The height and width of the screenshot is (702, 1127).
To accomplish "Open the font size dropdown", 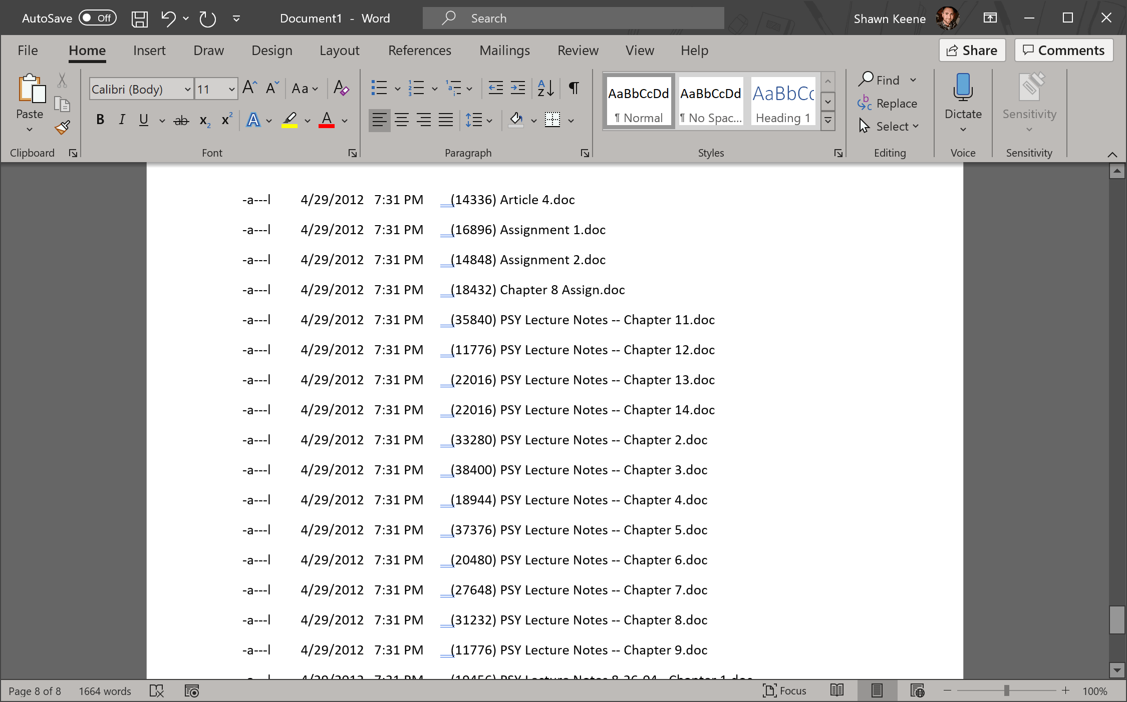I will pos(231,90).
